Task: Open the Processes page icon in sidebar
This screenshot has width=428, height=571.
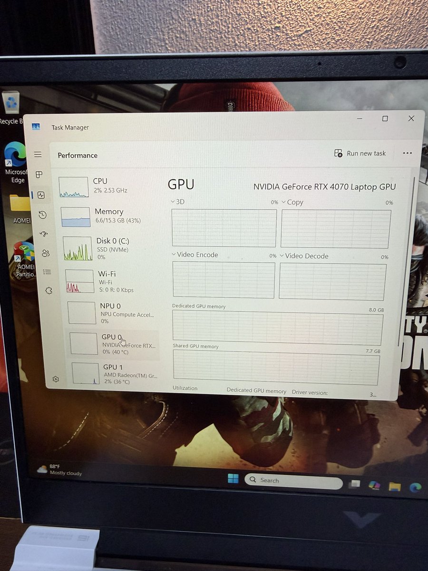Action: (x=39, y=175)
